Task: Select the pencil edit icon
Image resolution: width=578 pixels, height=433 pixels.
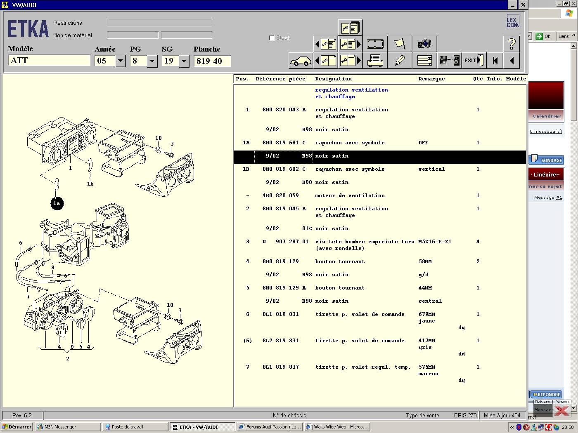Action: tap(400, 61)
